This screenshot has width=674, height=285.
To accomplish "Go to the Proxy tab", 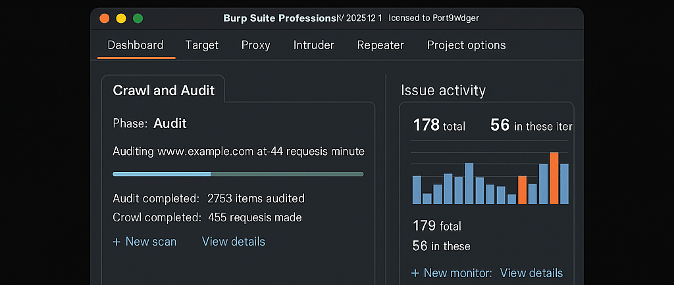I will 256,45.
